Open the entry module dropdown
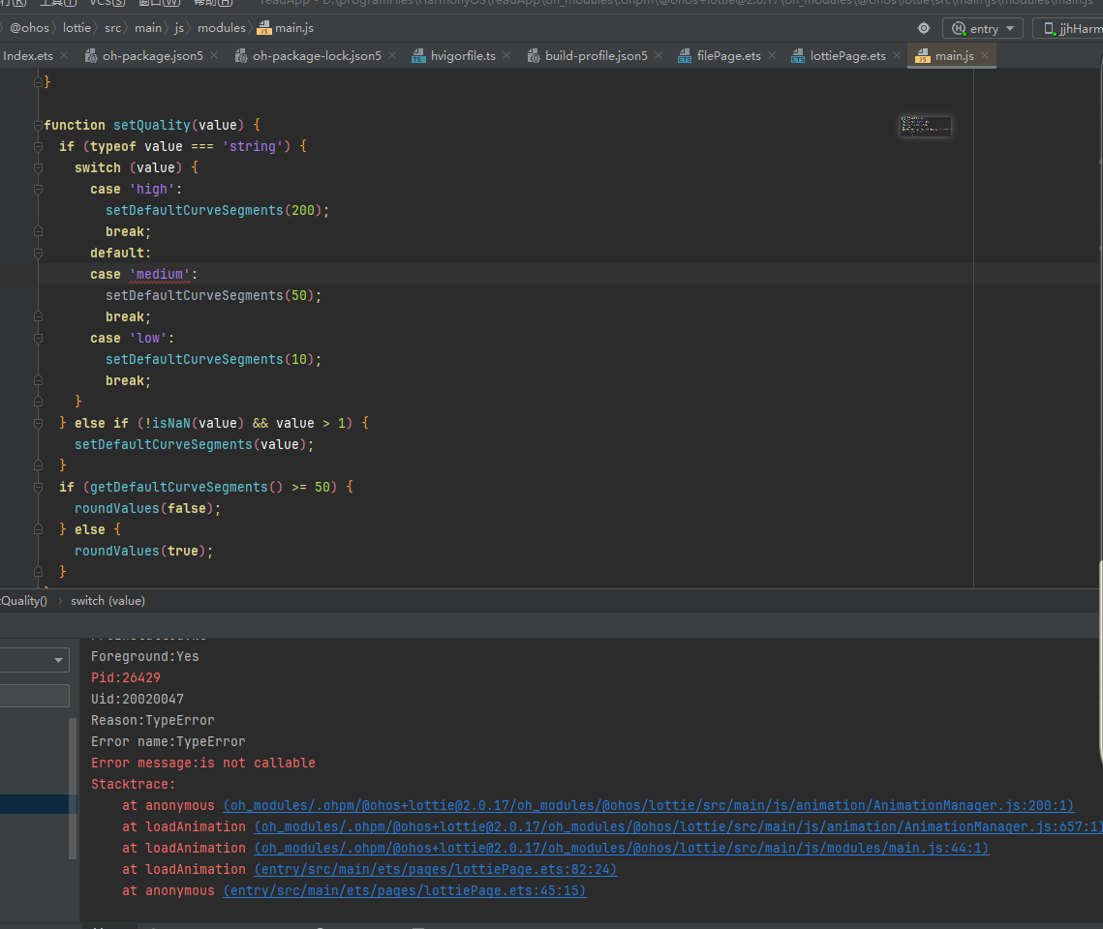 (983, 29)
